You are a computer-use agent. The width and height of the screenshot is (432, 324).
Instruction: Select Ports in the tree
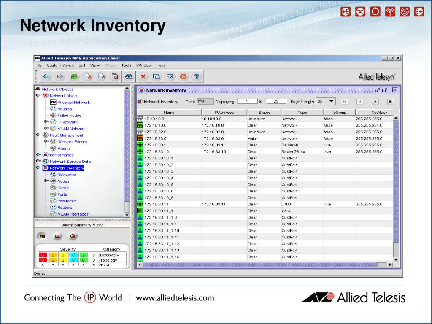[62, 194]
